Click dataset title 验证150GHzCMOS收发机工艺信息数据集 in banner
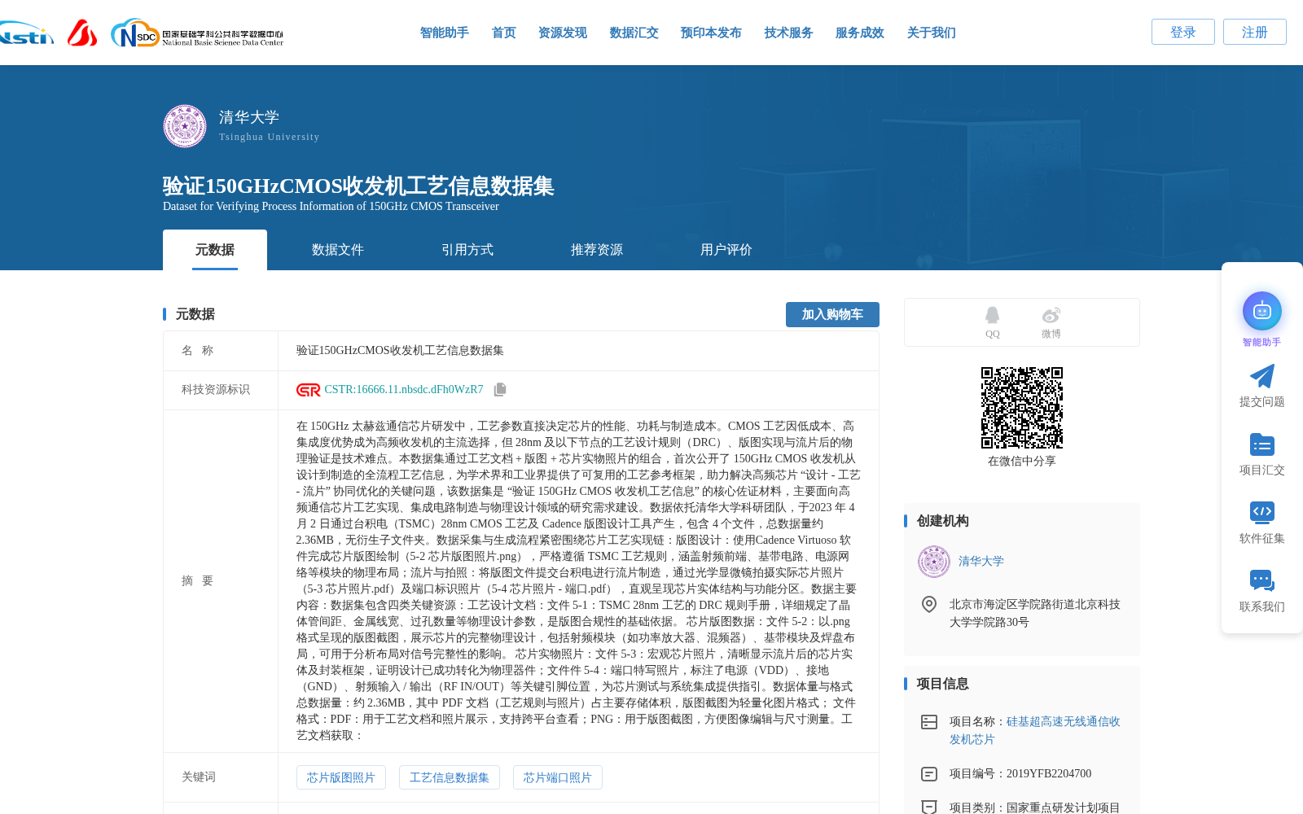The image size is (1303, 814). [x=358, y=186]
